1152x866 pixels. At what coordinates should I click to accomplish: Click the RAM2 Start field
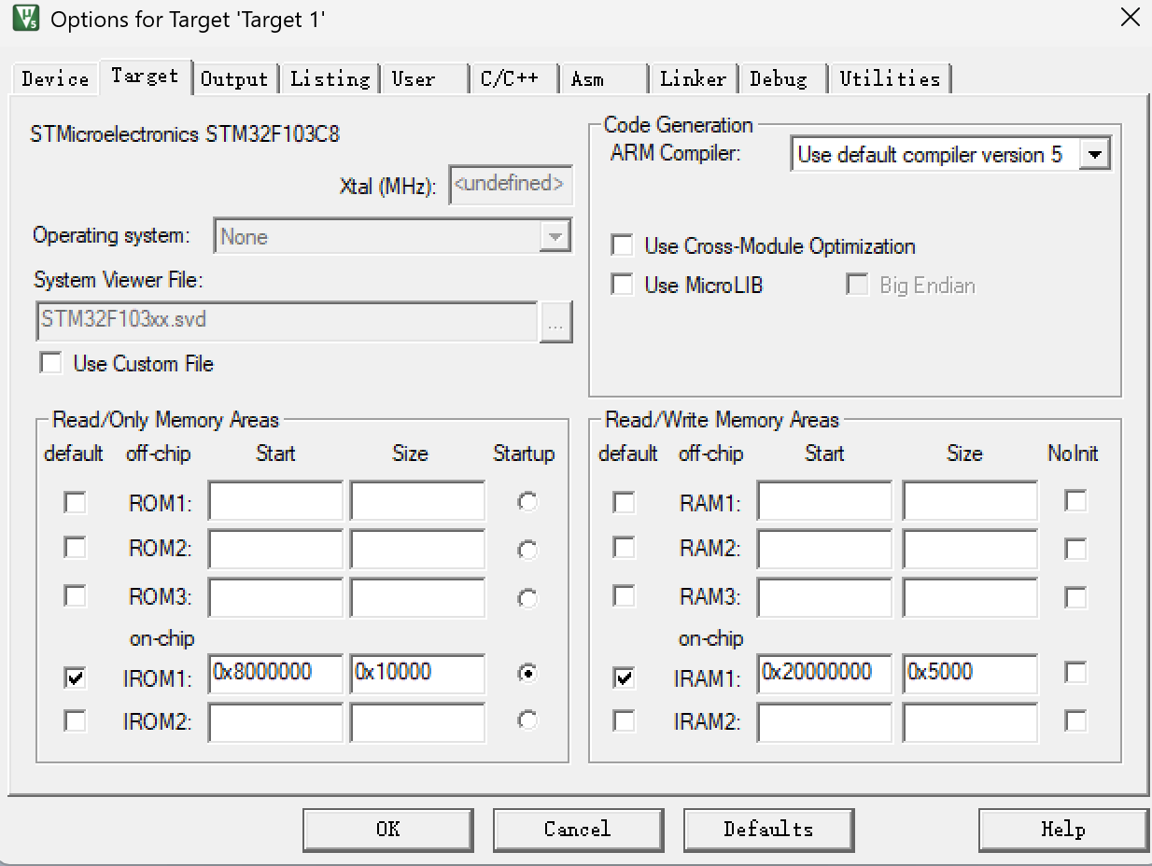tap(824, 549)
